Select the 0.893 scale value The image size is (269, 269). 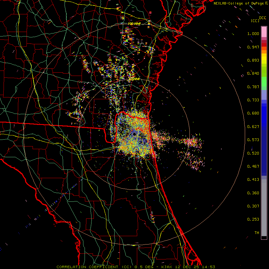tap(253, 60)
